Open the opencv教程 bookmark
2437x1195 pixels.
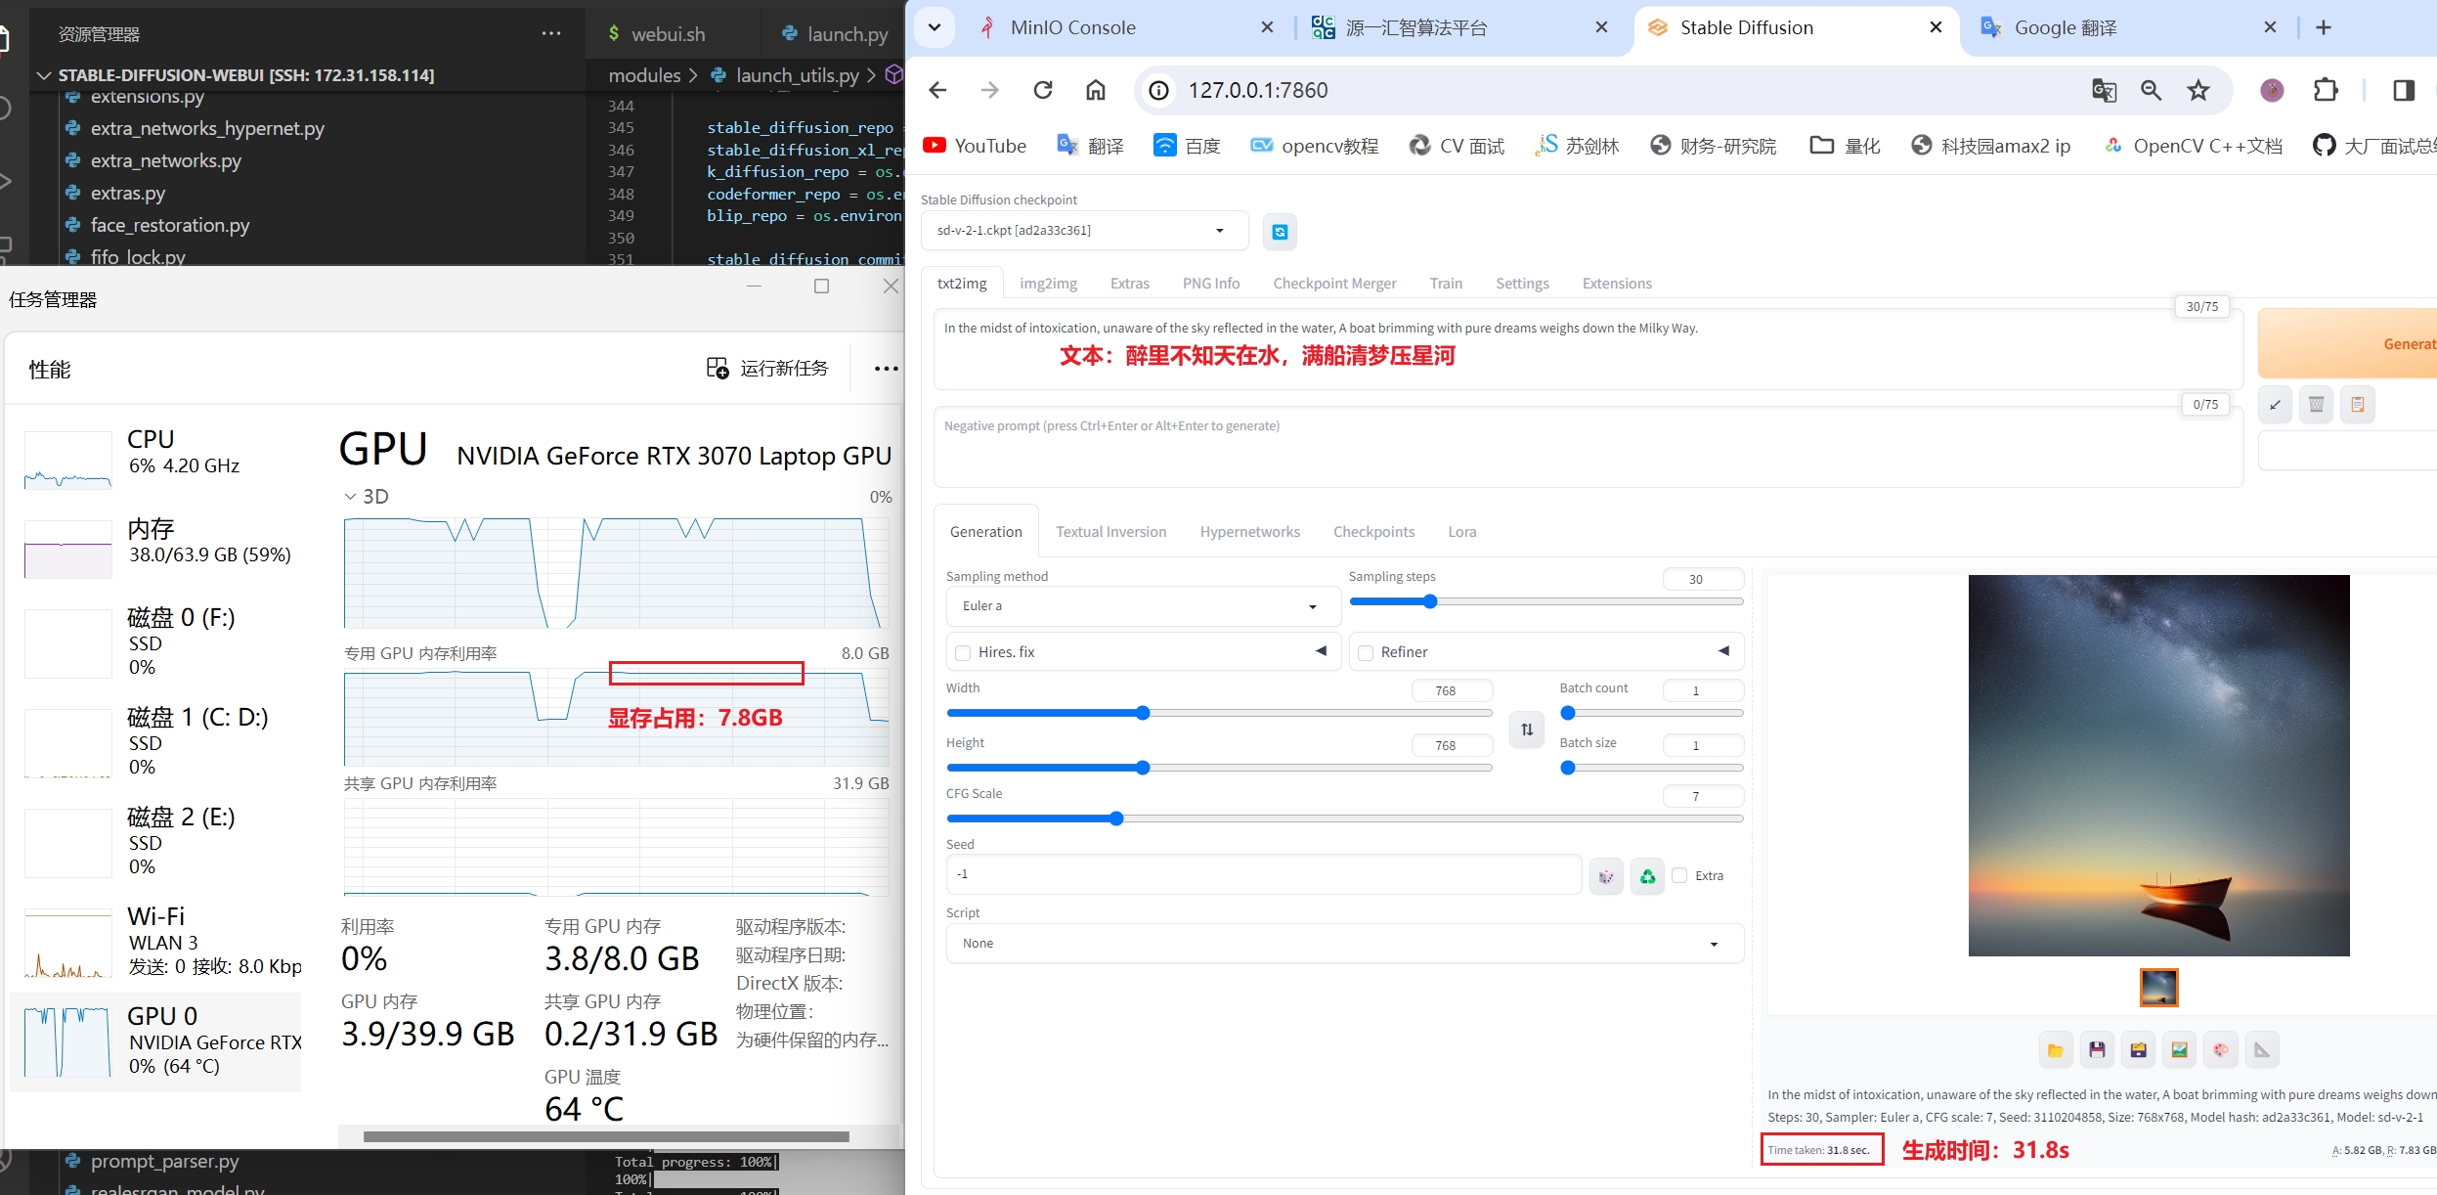tap(1314, 146)
